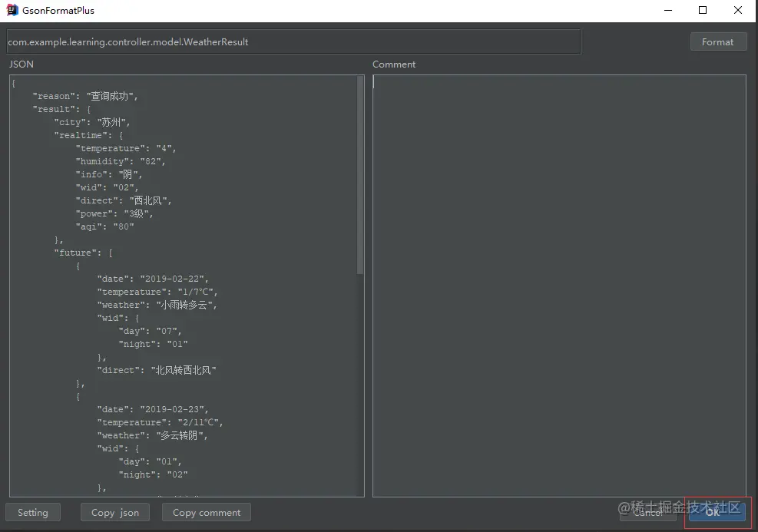
Task: Click the JSON label above editor
Action: 22,64
